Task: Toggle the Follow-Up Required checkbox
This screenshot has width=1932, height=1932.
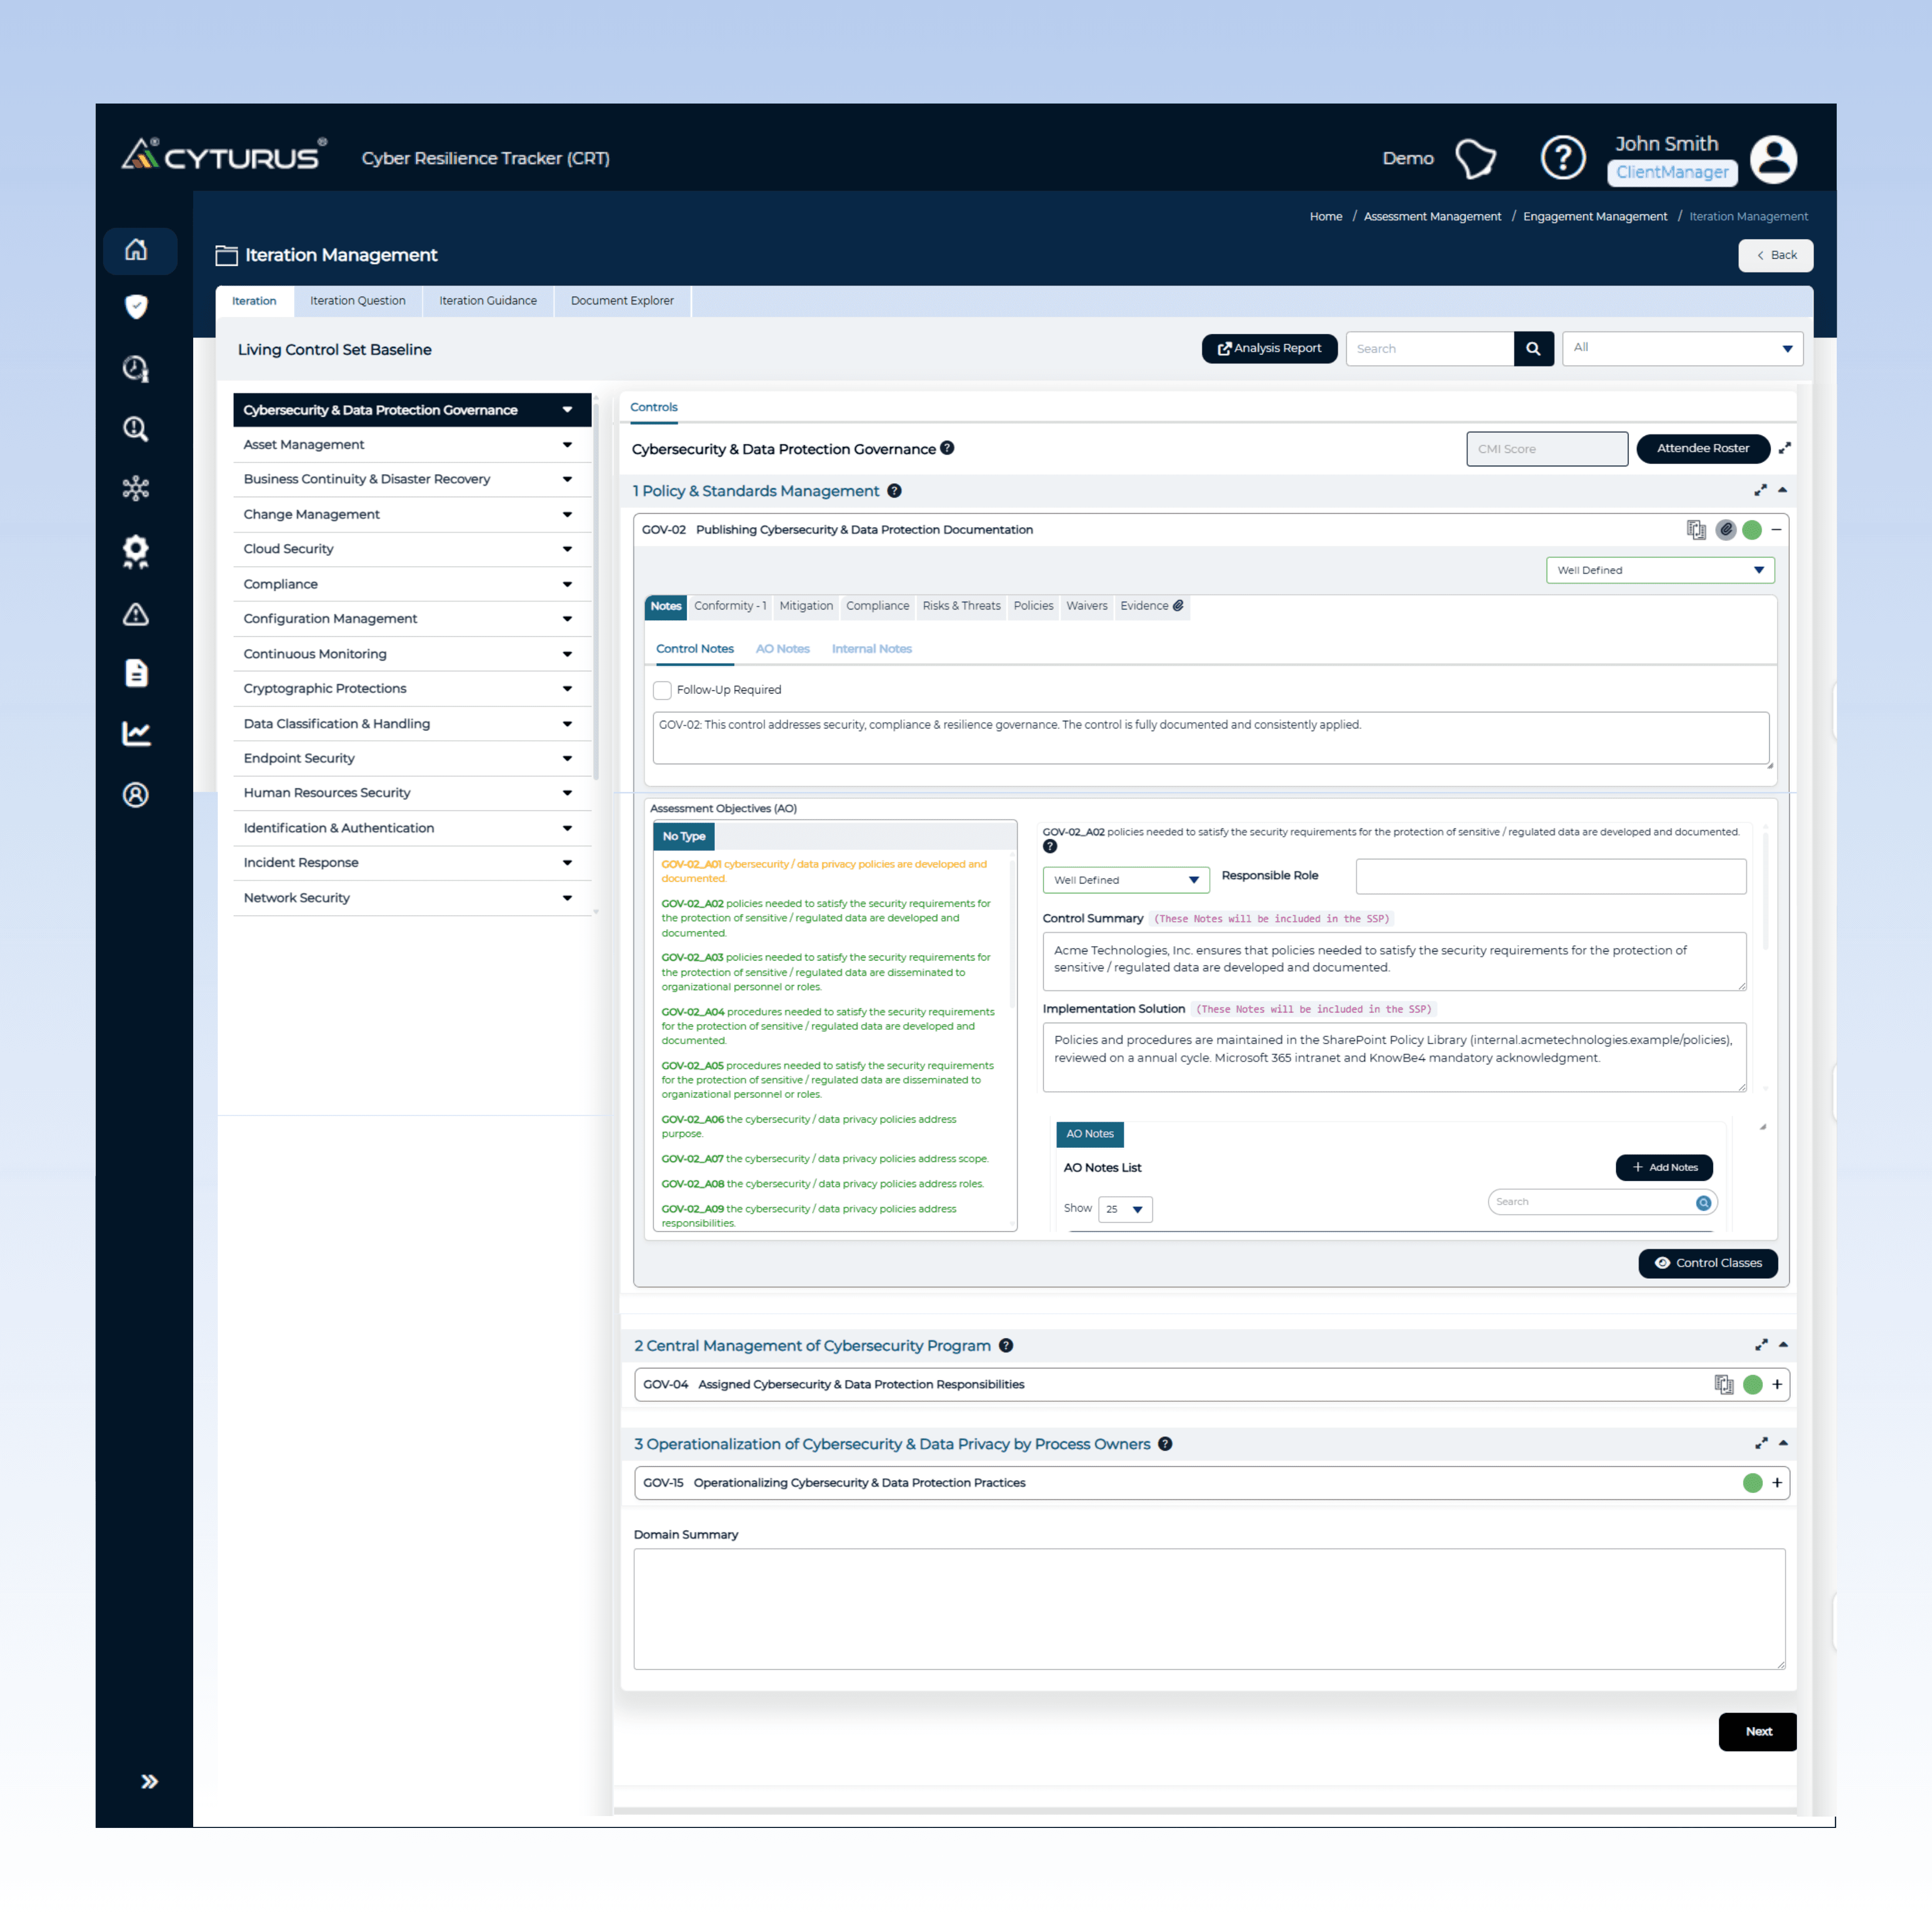Action: pyautogui.click(x=662, y=690)
